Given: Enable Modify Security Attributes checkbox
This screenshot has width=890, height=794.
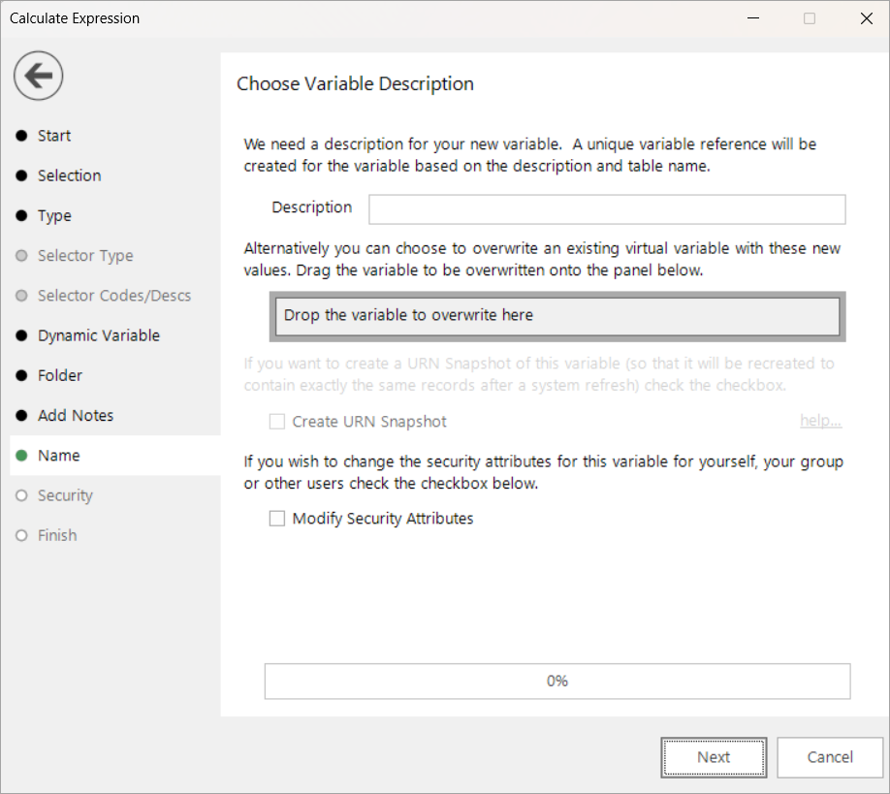Looking at the screenshot, I should click(277, 519).
